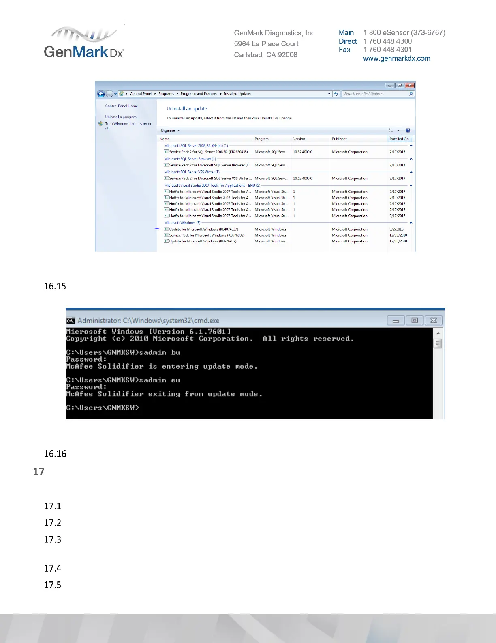
Task: Click cmd.exe icon in command prompt title bar
Action: (71, 321)
